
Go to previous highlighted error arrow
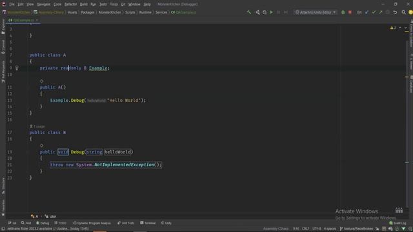[x=400, y=28]
